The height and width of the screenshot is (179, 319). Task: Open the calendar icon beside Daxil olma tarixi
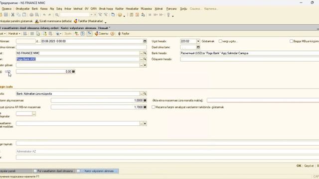(x=198, y=47)
